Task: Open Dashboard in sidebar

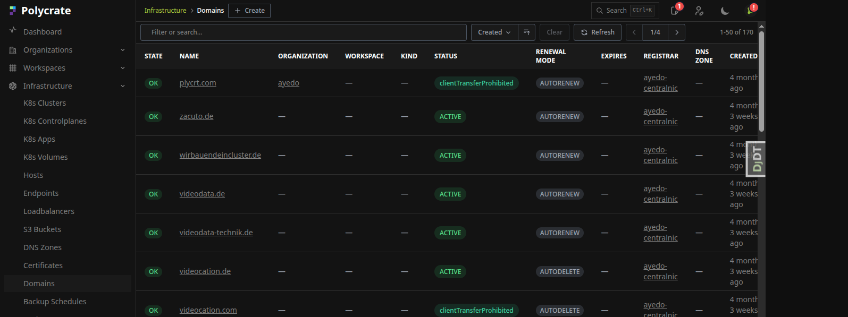Action: pyautogui.click(x=43, y=32)
